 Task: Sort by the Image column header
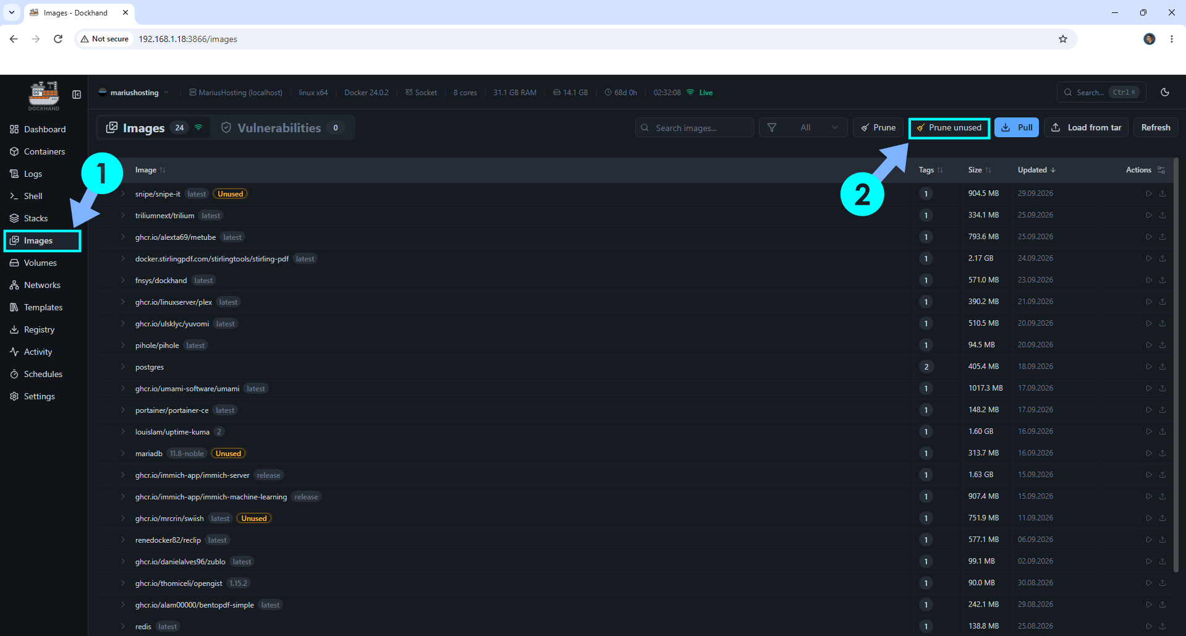point(150,170)
